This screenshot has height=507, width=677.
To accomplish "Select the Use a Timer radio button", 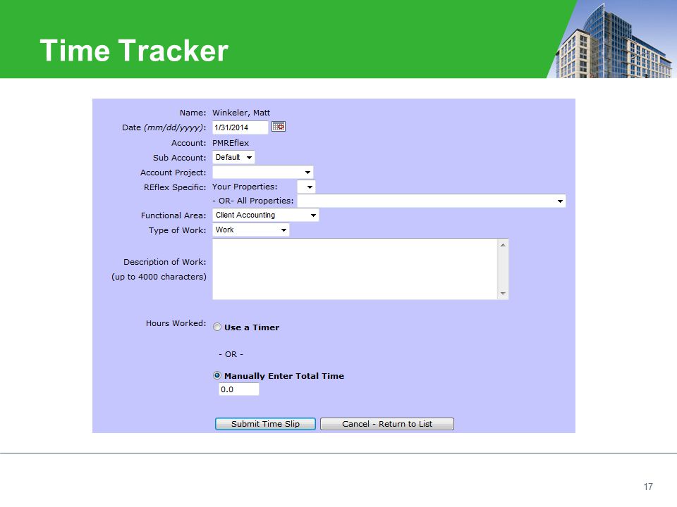I will pyautogui.click(x=217, y=327).
